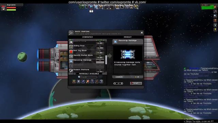The image size is (218, 123).
Task: Click the schematic search field
Action: pyautogui.click(x=89, y=77)
